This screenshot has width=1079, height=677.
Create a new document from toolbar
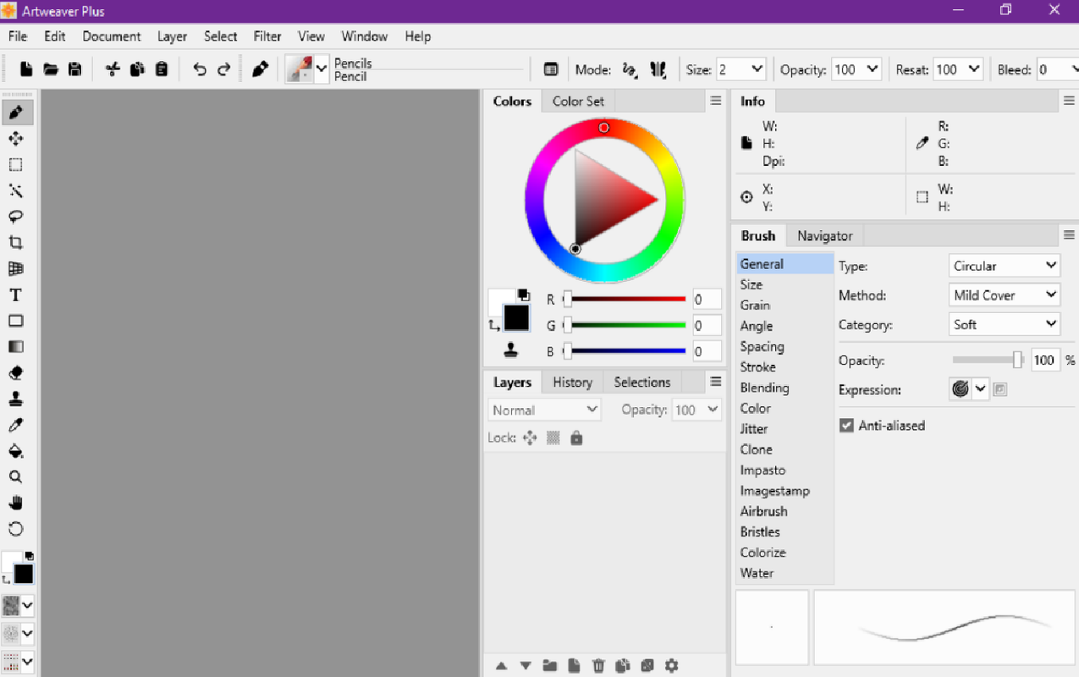pos(26,69)
